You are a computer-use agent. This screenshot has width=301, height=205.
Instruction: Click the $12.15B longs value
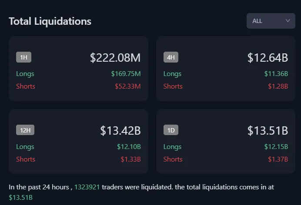(x=276, y=147)
